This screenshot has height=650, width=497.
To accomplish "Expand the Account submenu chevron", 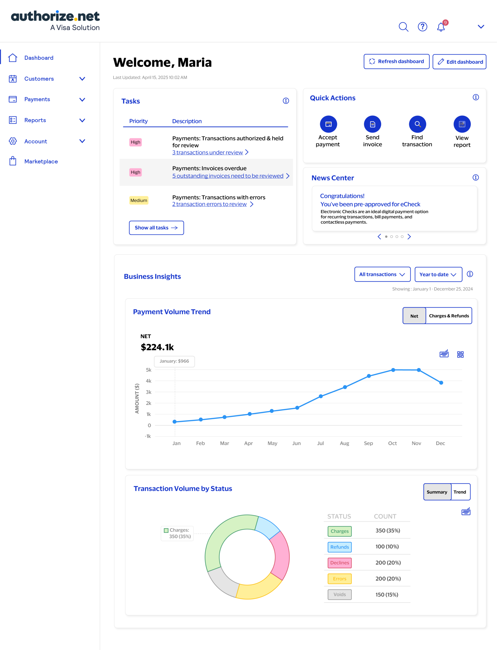I will pos(82,141).
